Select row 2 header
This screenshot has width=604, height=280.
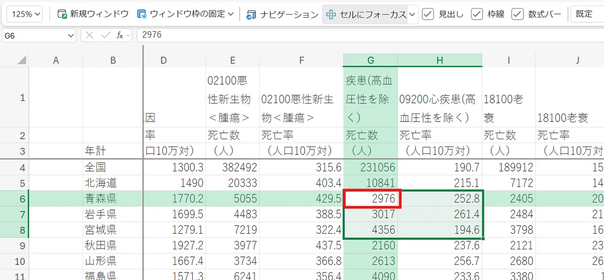(x=14, y=135)
